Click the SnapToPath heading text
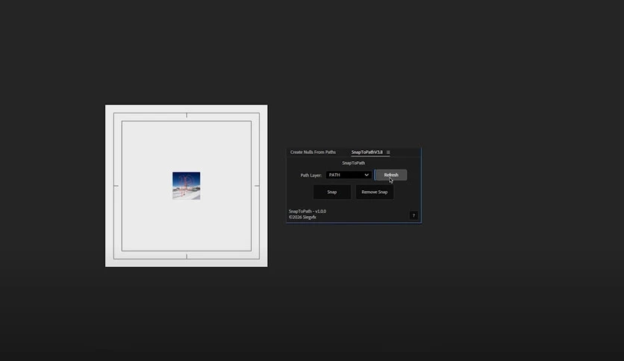 click(x=353, y=163)
